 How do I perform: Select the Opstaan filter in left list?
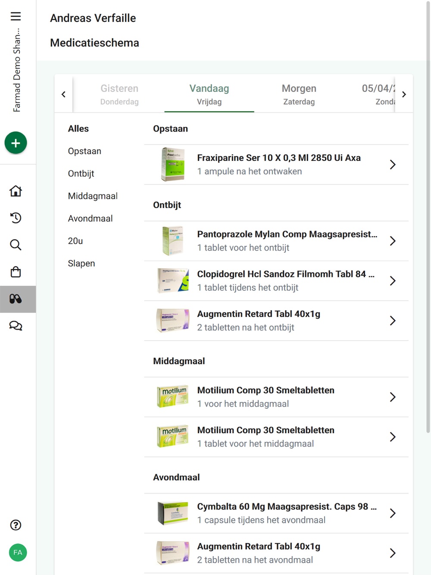click(x=84, y=151)
